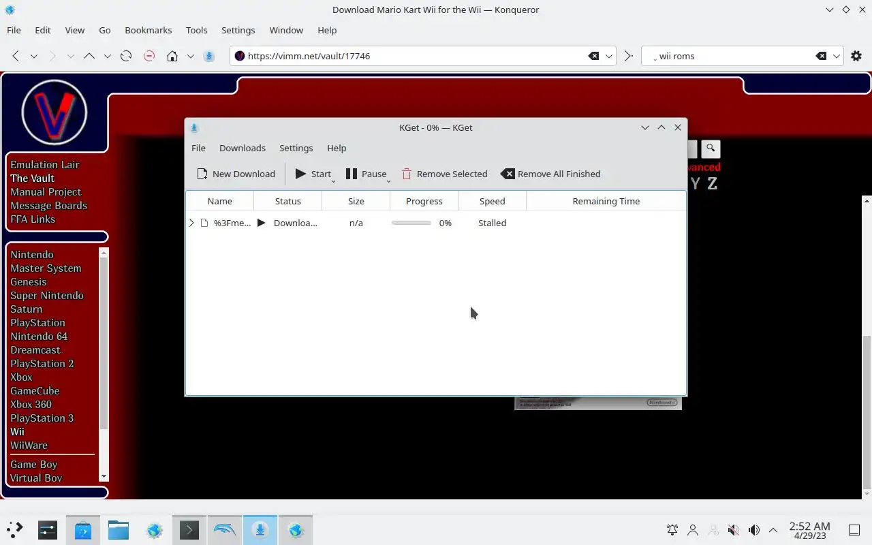Open the back history dropdown arrow
Viewport: 872px width, 545px height.
click(34, 56)
